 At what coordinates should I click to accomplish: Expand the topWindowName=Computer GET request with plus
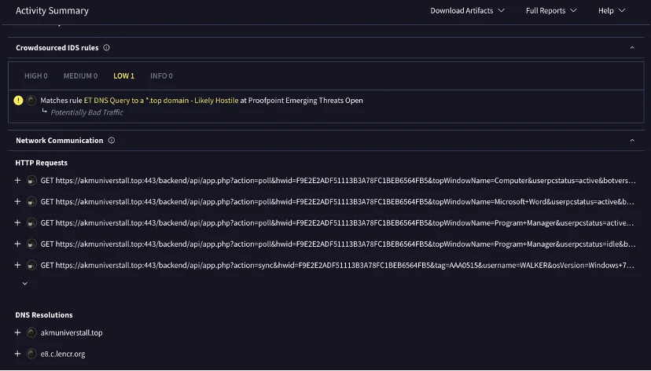point(17,181)
